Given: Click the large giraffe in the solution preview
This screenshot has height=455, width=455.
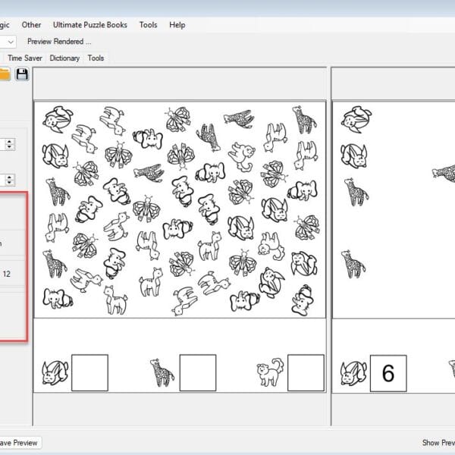Looking at the screenshot, I should tap(443, 174).
